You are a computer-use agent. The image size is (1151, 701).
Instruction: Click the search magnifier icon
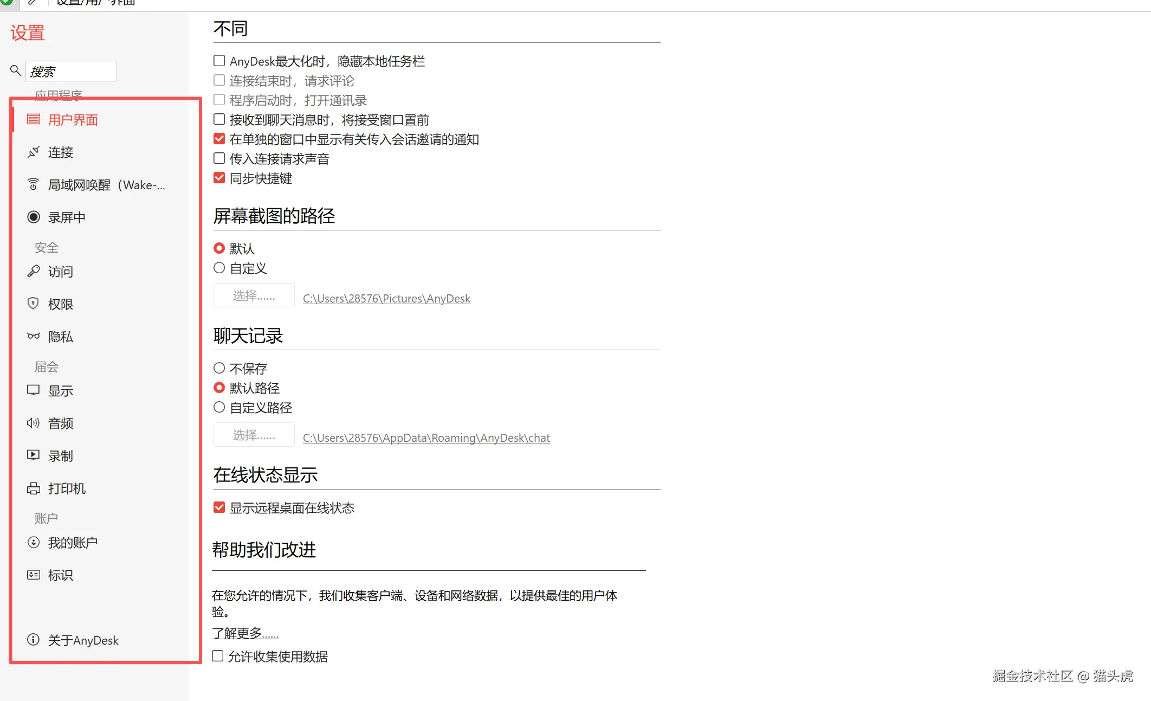pyautogui.click(x=16, y=70)
